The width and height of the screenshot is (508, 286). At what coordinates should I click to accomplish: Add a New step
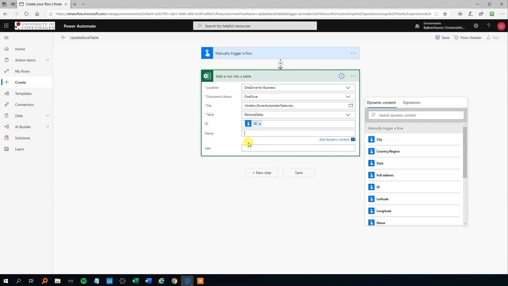click(262, 172)
